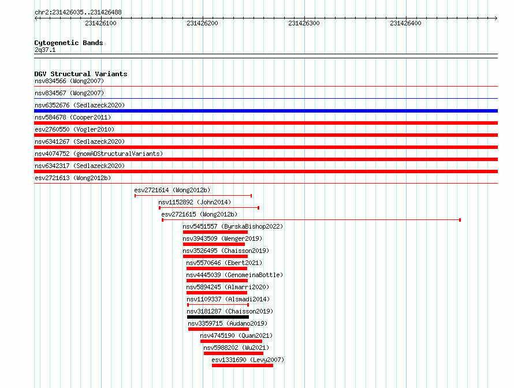Select the nsv1152892 thin span line
514x388 pixels.
(209, 208)
